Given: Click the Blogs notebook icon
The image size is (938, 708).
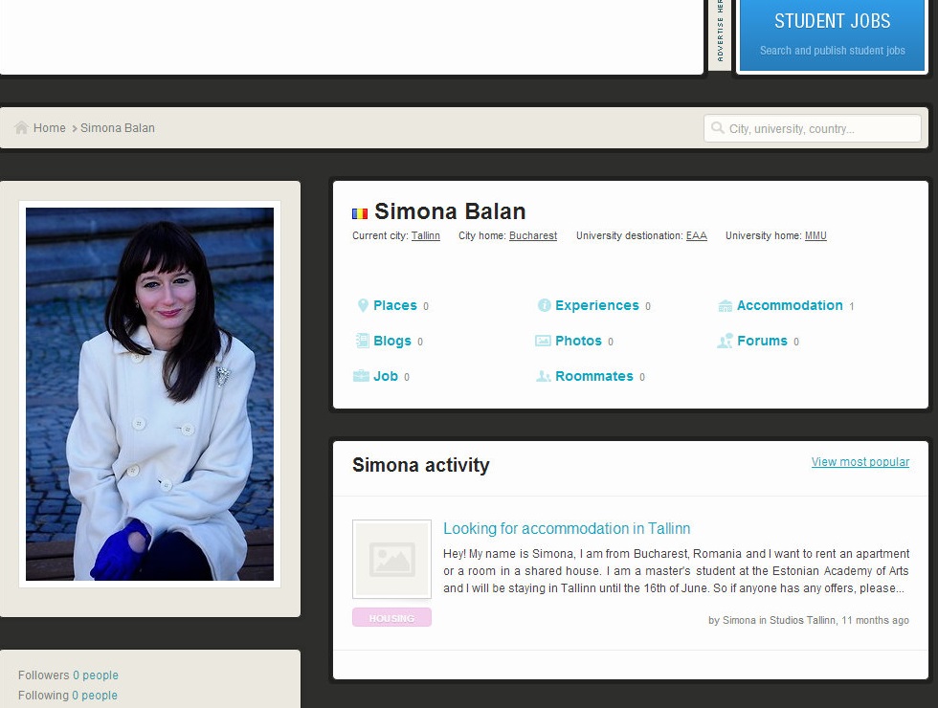Looking at the screenshot, I should click(362, 341).
